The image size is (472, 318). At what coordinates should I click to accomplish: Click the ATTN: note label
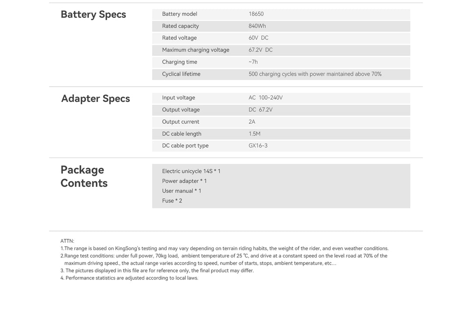[67, 241]
